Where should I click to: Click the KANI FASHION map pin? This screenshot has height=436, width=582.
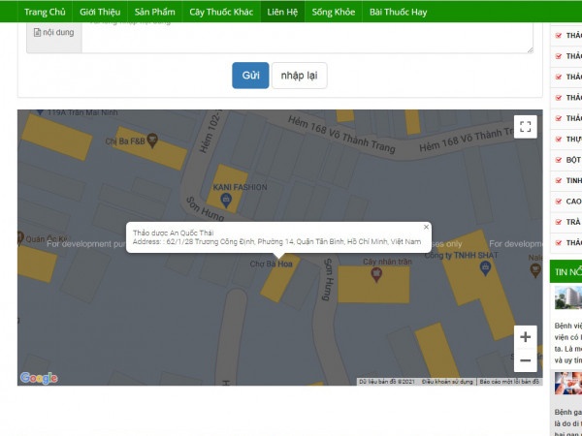(226, 200)
